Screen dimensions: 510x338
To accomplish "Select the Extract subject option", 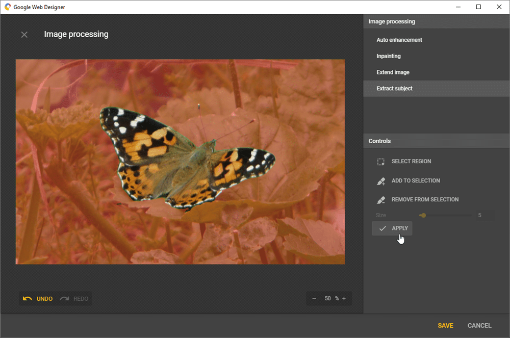I will coord(394,89).
